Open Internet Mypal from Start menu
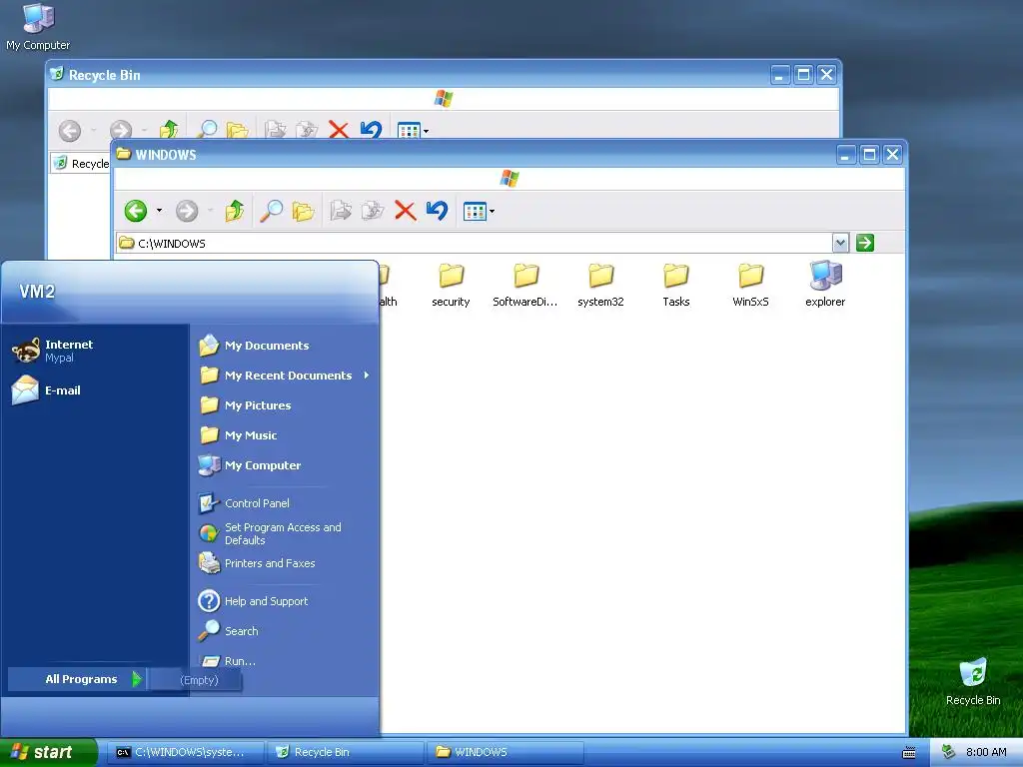 coord(97,351)
